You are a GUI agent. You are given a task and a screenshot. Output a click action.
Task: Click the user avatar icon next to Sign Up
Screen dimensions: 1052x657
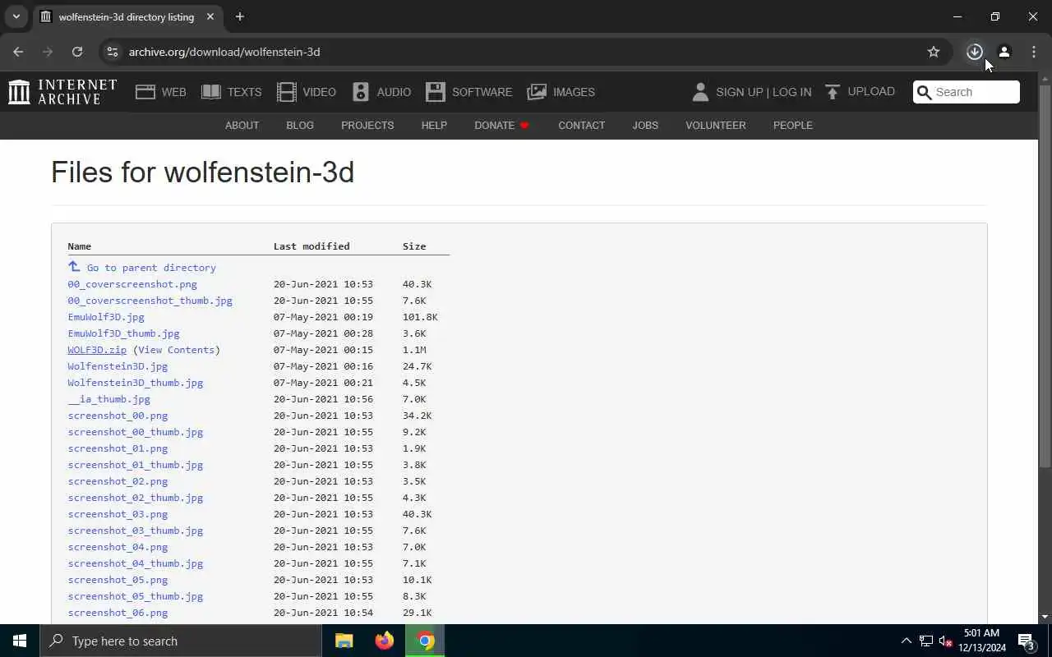pyautogui.click(x=700, y=92)
